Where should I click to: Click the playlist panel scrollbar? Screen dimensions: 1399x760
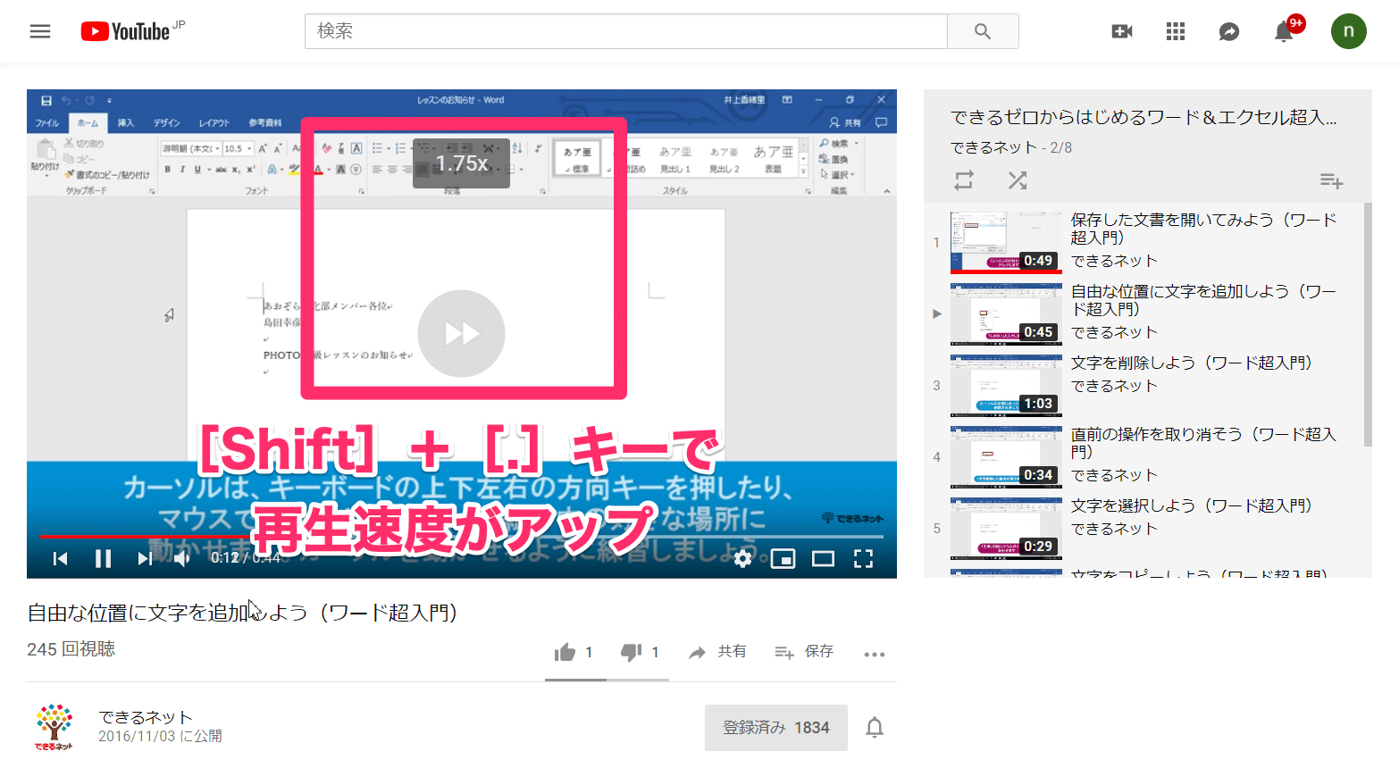pyautogui.click(x=1368, y=324)
